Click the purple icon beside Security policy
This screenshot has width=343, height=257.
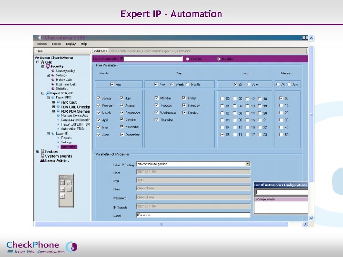point(53,71)
